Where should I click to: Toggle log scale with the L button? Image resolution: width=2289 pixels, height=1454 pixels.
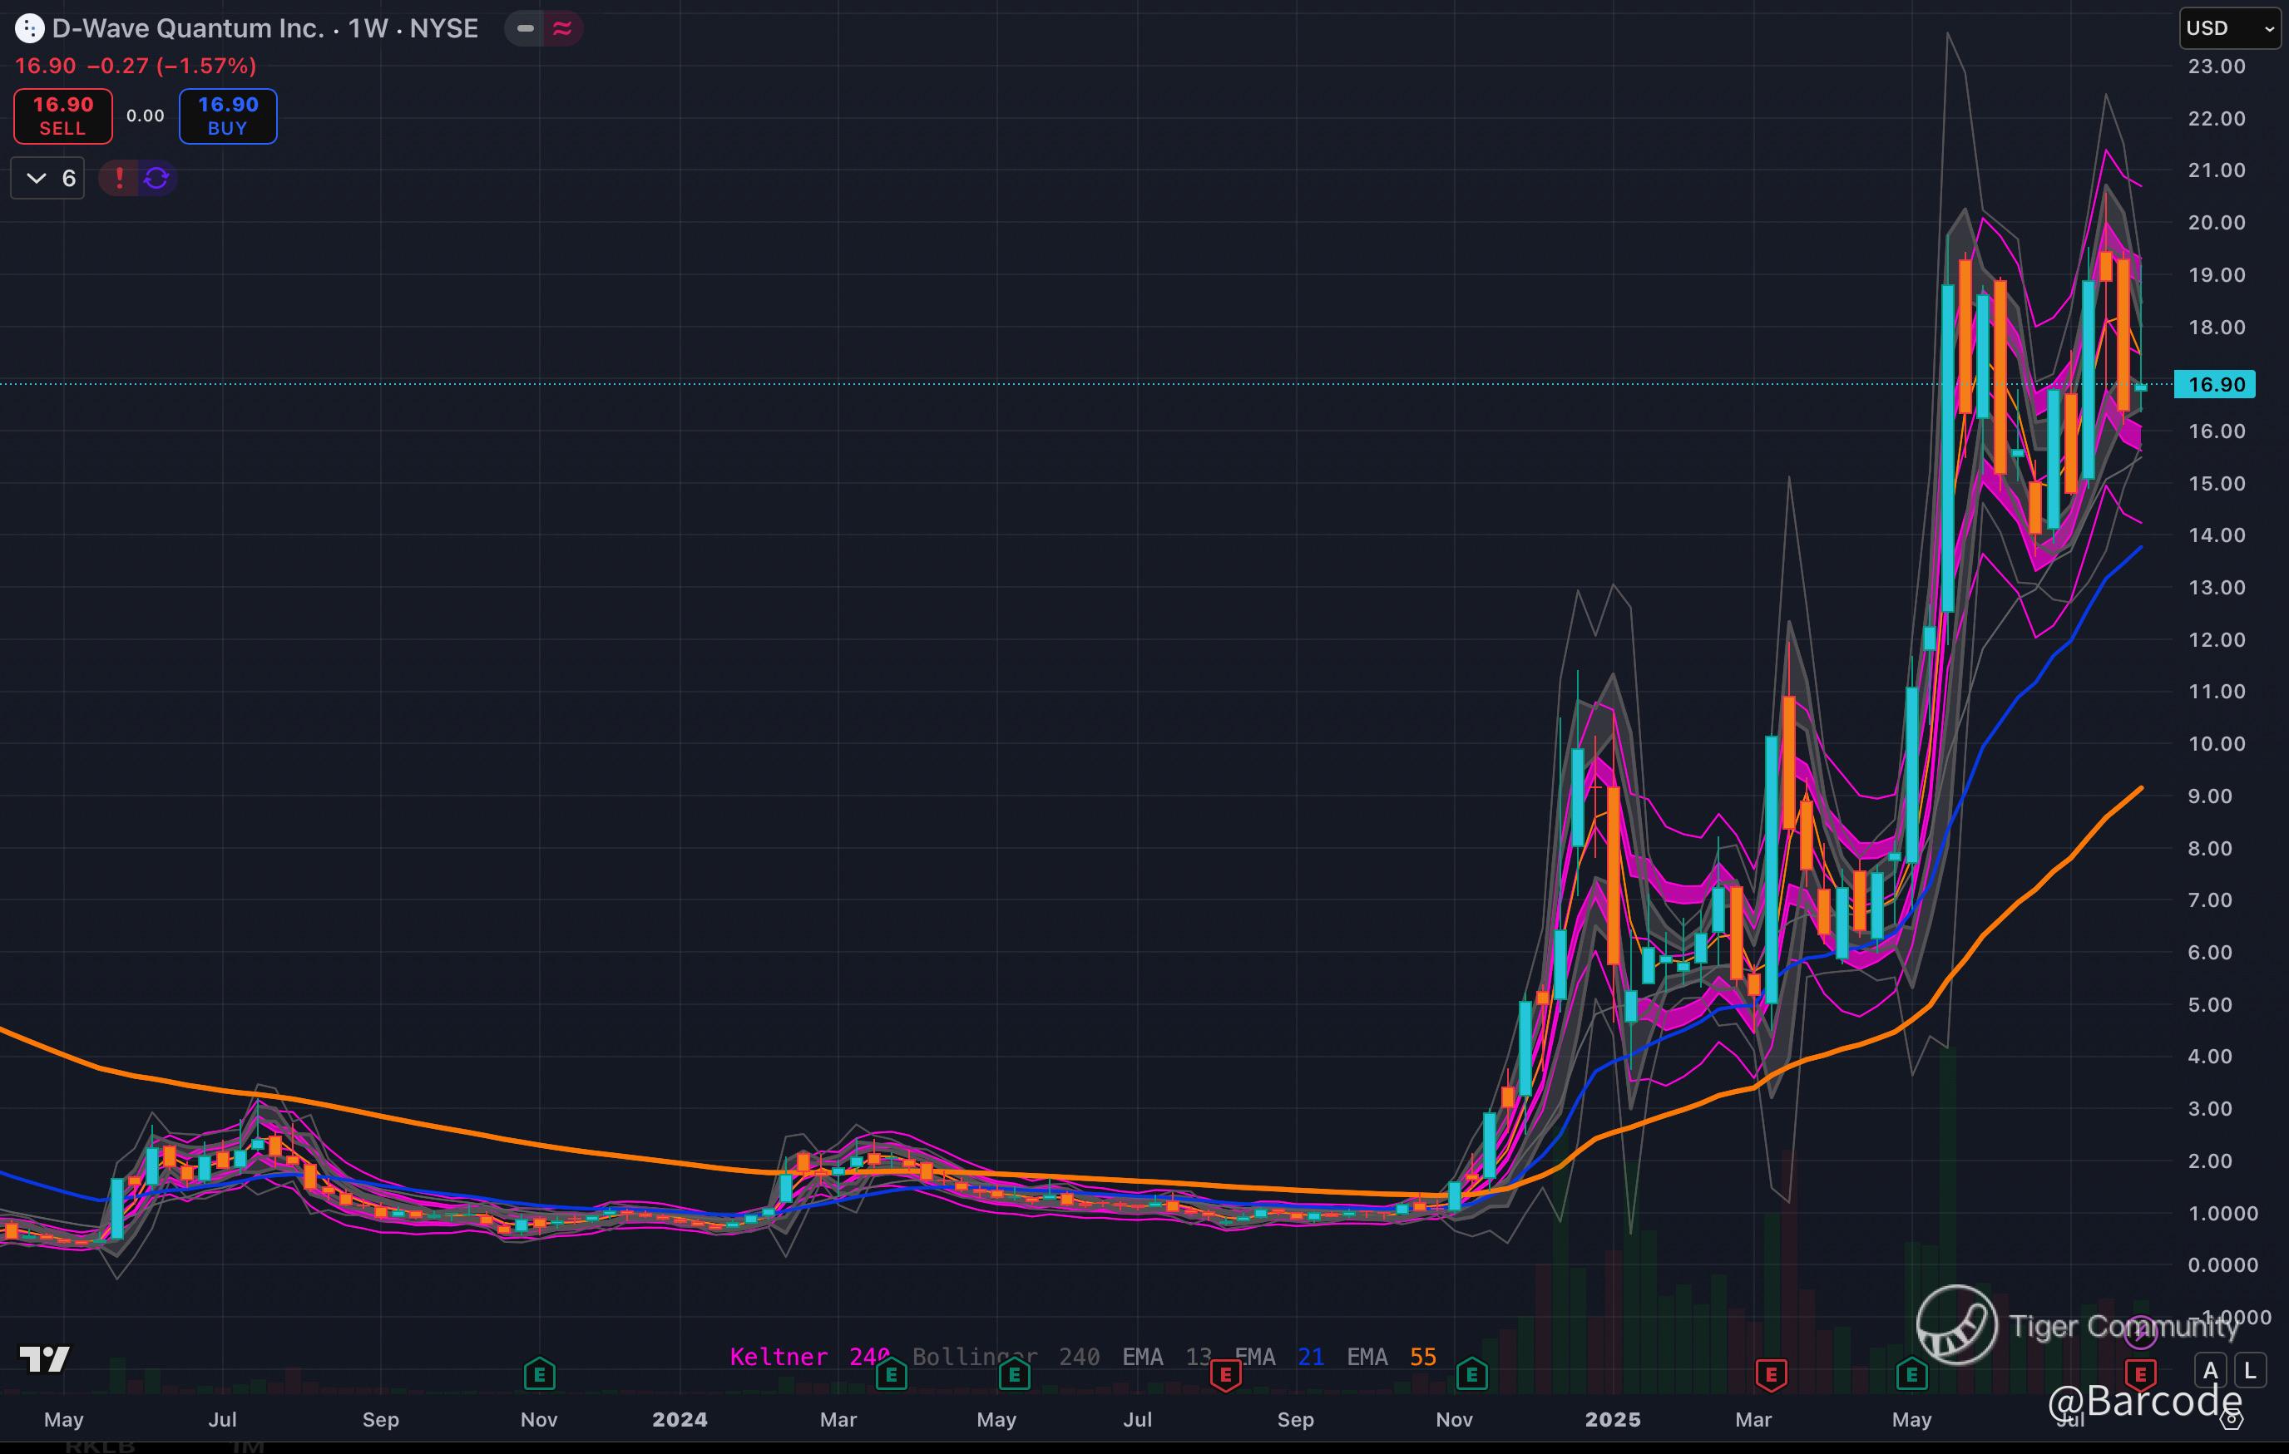point(2249,1370)
